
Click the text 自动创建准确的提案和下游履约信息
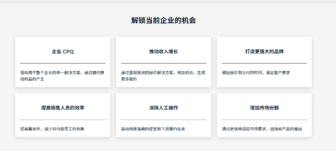click(153, 129)
